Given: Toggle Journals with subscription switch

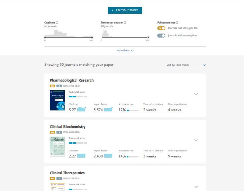Looking at the screenshot, I should 161,36.
